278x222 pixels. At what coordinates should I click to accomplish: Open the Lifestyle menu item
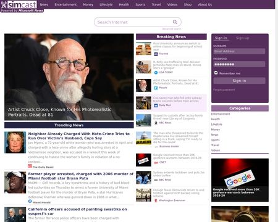[x=106, y=4]
